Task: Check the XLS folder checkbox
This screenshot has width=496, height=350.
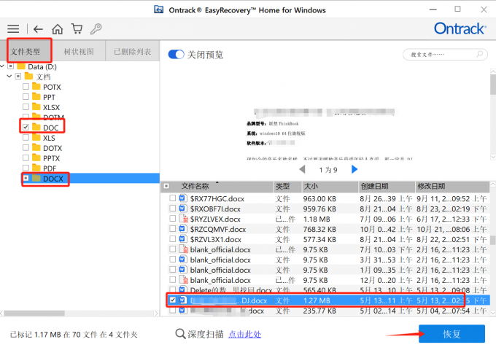Action: pos(26,138)
